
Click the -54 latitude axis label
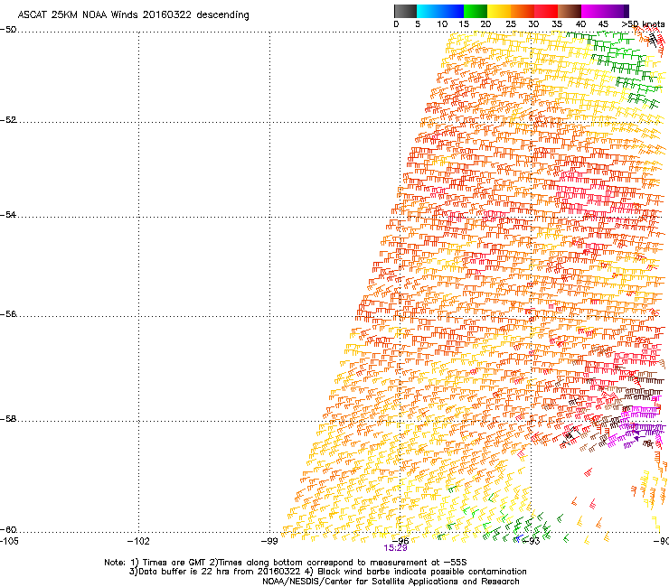point(8,214)
